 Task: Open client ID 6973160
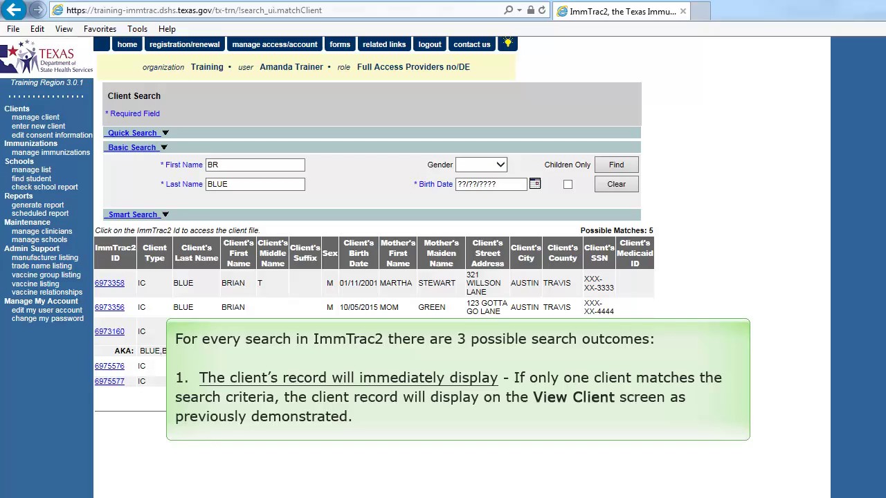109,331
